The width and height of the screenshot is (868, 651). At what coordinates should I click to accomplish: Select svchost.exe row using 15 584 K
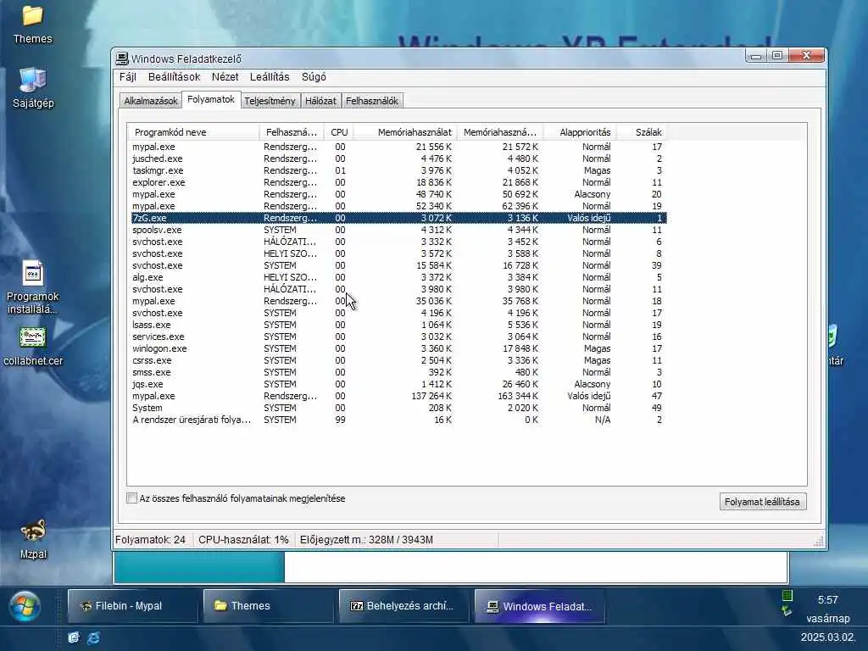[x=398, y=265]
